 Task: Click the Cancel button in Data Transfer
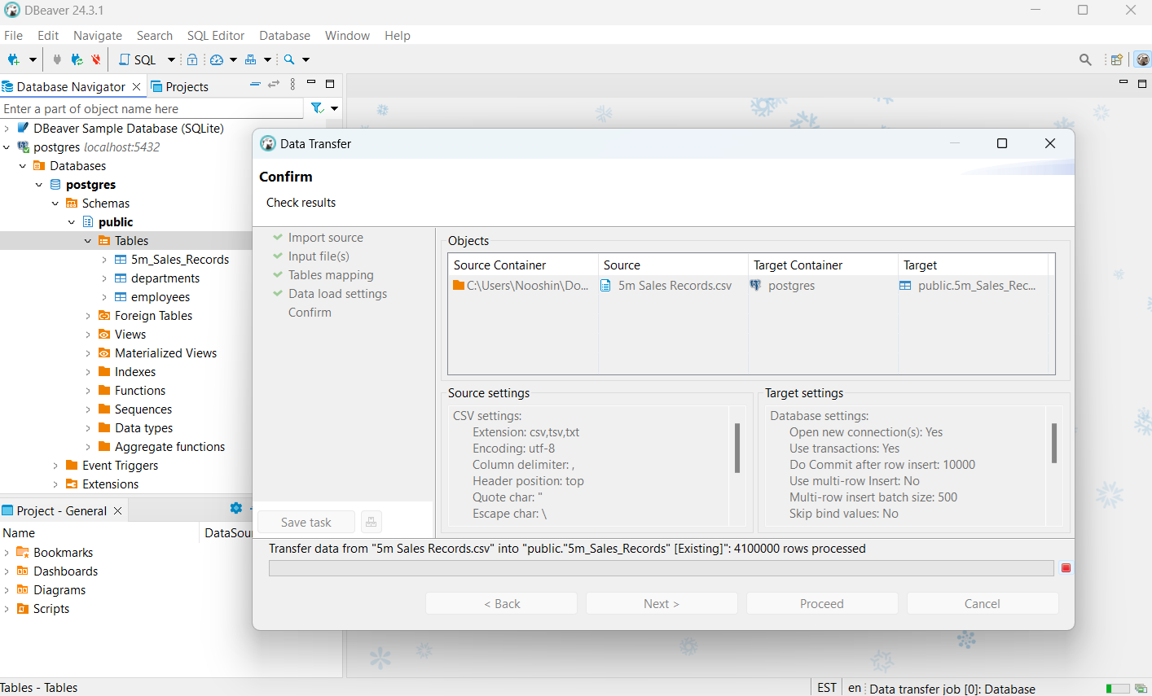[x=983, y=603]
